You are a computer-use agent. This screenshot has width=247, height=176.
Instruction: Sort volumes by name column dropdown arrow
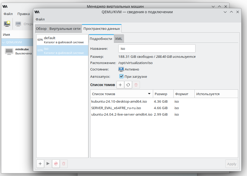(x=149, y=94)
